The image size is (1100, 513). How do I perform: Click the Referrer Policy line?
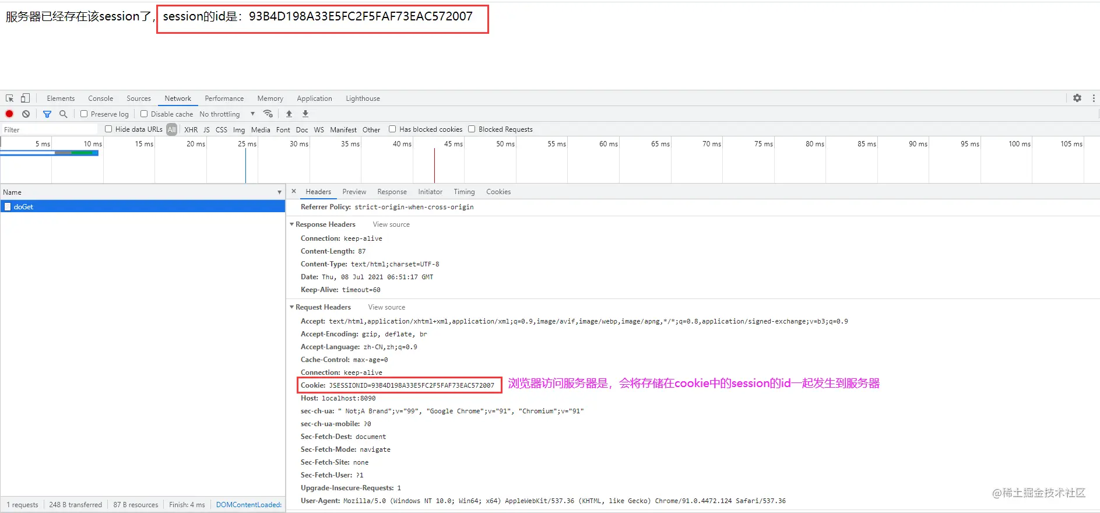(x=387, y=207)
